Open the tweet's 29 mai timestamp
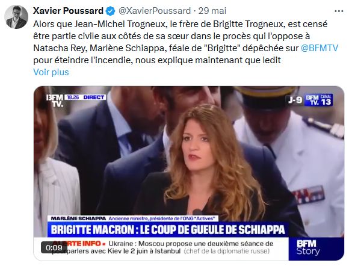The image size is (349, 266). click(x=212, y=11)
